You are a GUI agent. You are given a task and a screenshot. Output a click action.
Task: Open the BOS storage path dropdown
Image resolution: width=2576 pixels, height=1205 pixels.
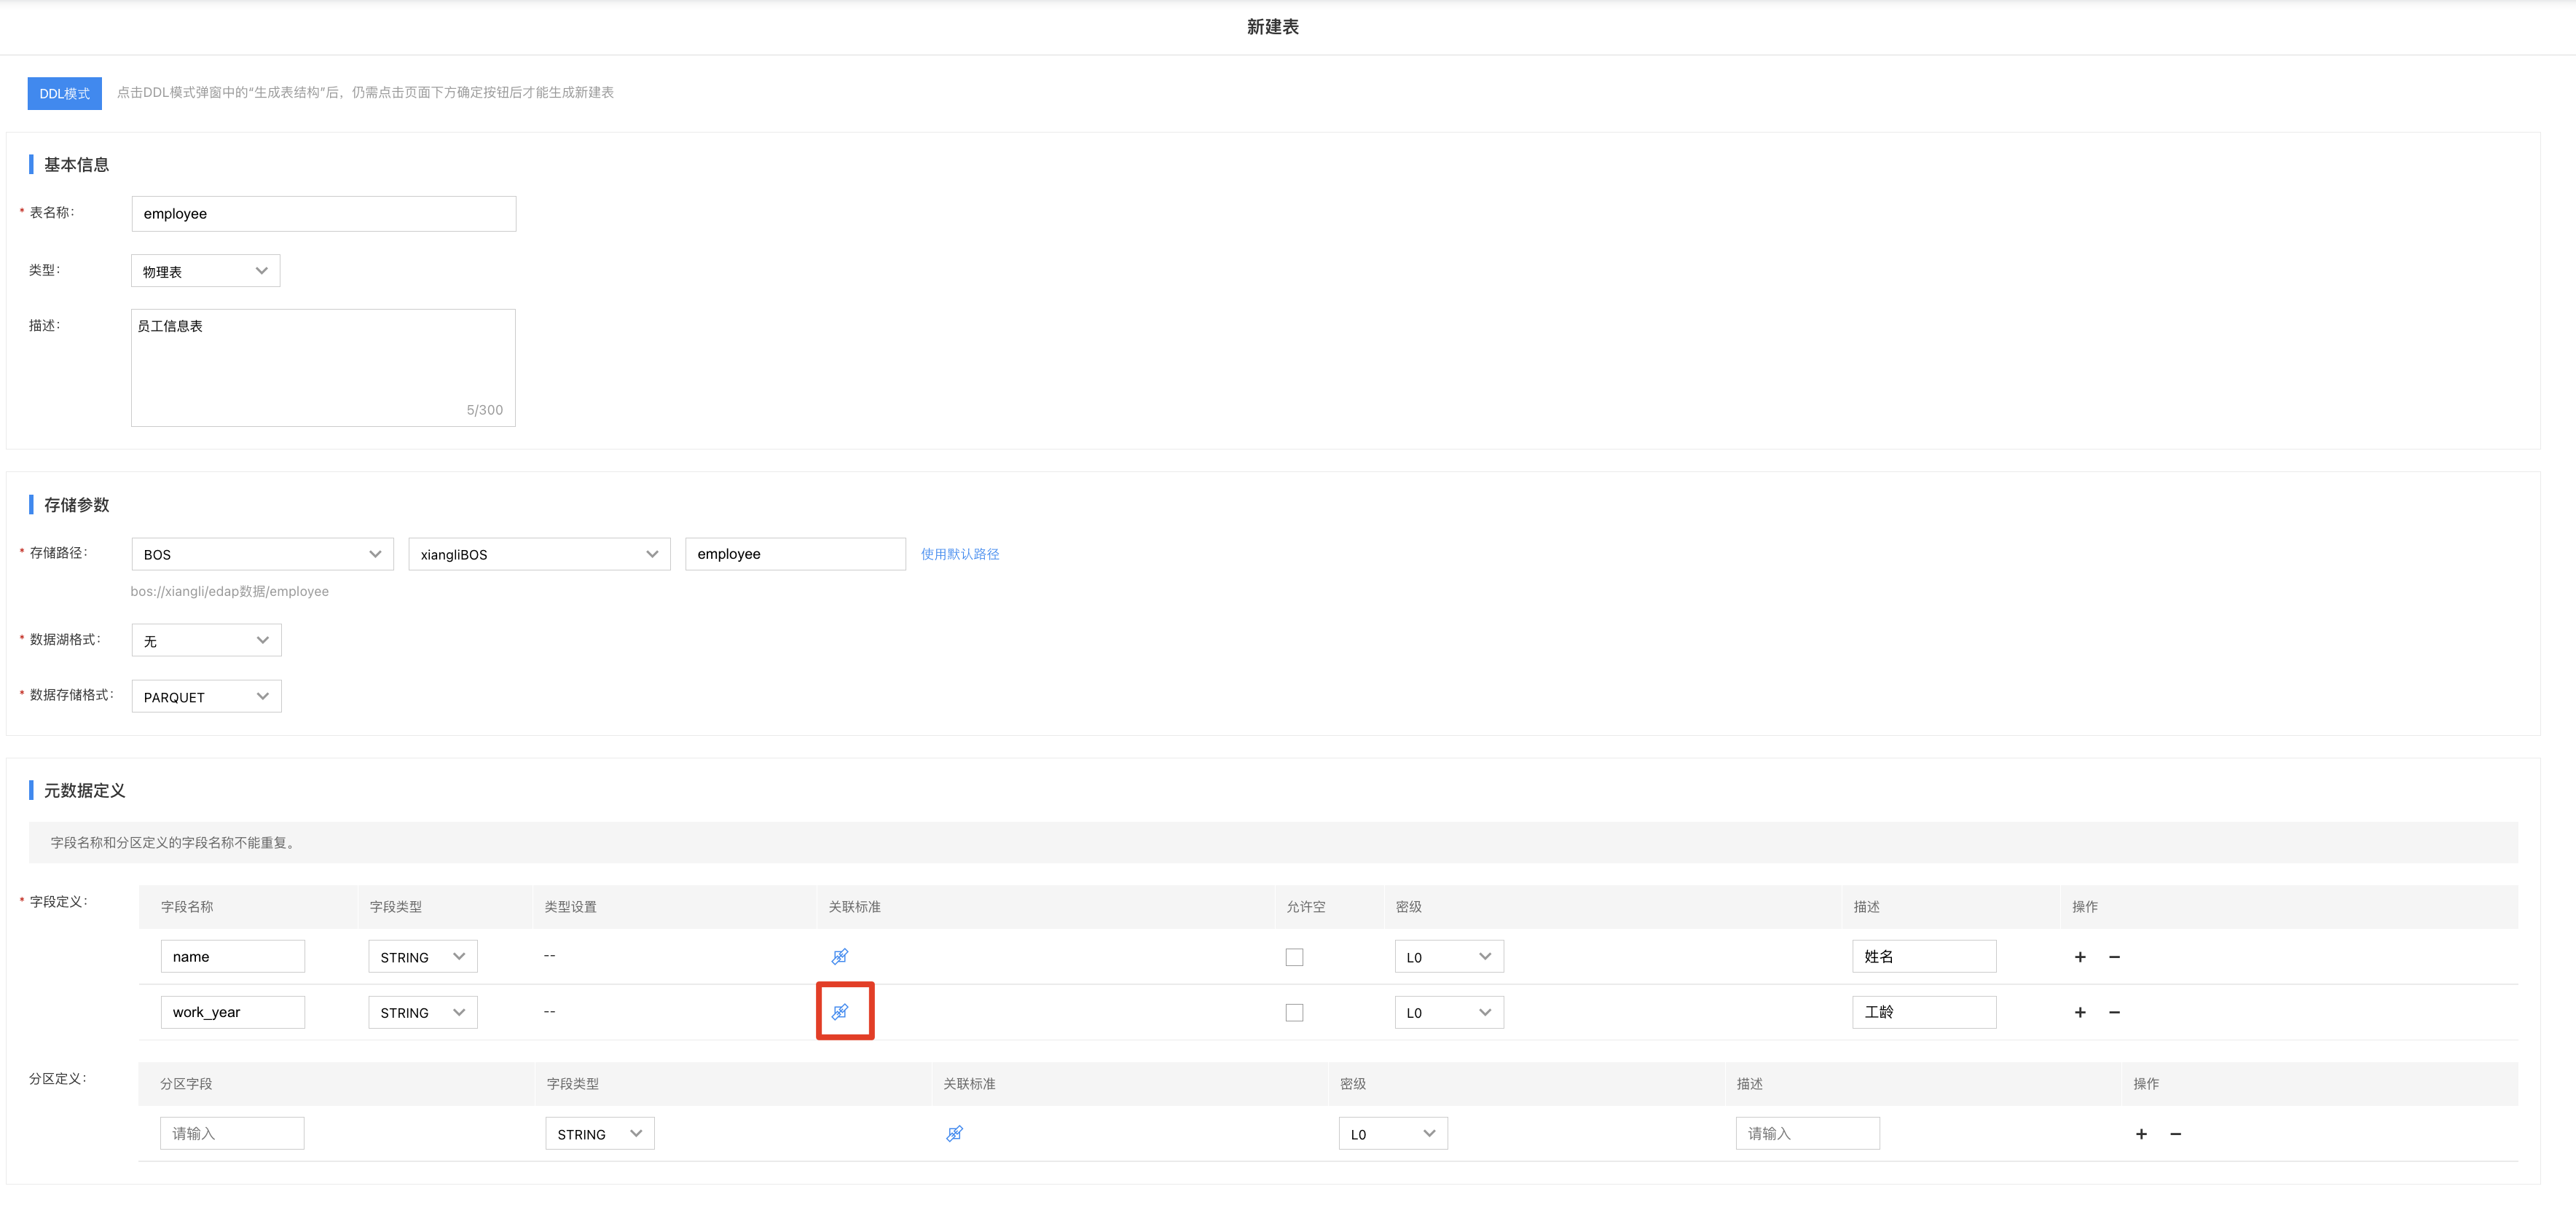263,554
